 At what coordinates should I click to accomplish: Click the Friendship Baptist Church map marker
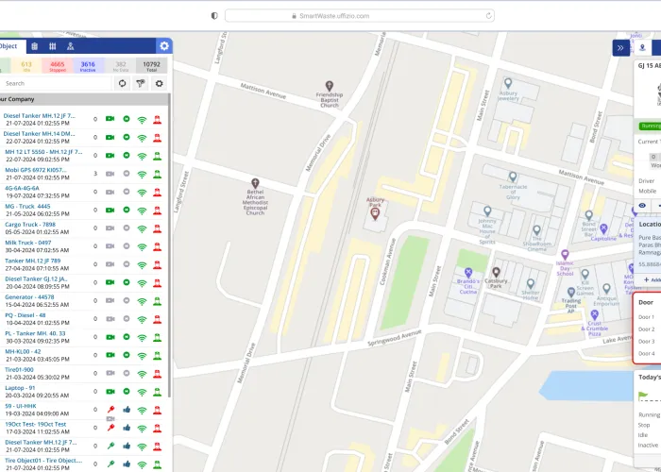point(329,87)
